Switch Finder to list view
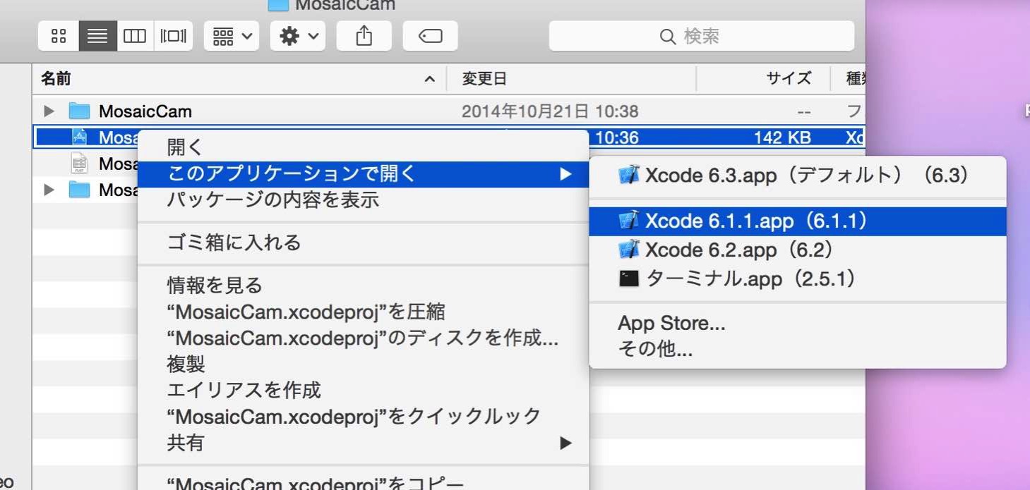This screenshot has width=1030, height=490. 97,36
